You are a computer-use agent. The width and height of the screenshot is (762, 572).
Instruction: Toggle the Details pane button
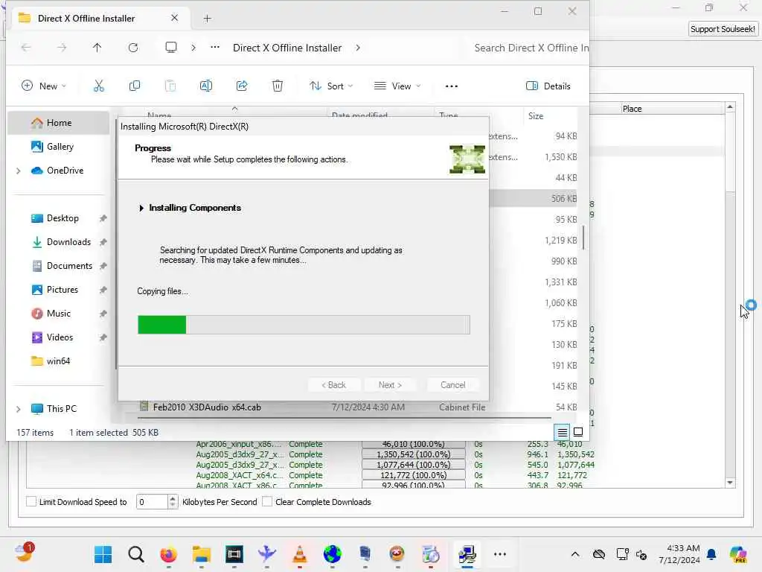[x=548, y=86]
